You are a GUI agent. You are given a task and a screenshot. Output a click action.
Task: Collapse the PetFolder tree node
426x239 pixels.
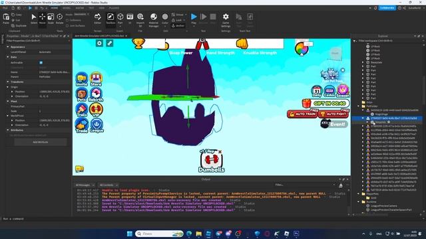click(x=359, y=106)
